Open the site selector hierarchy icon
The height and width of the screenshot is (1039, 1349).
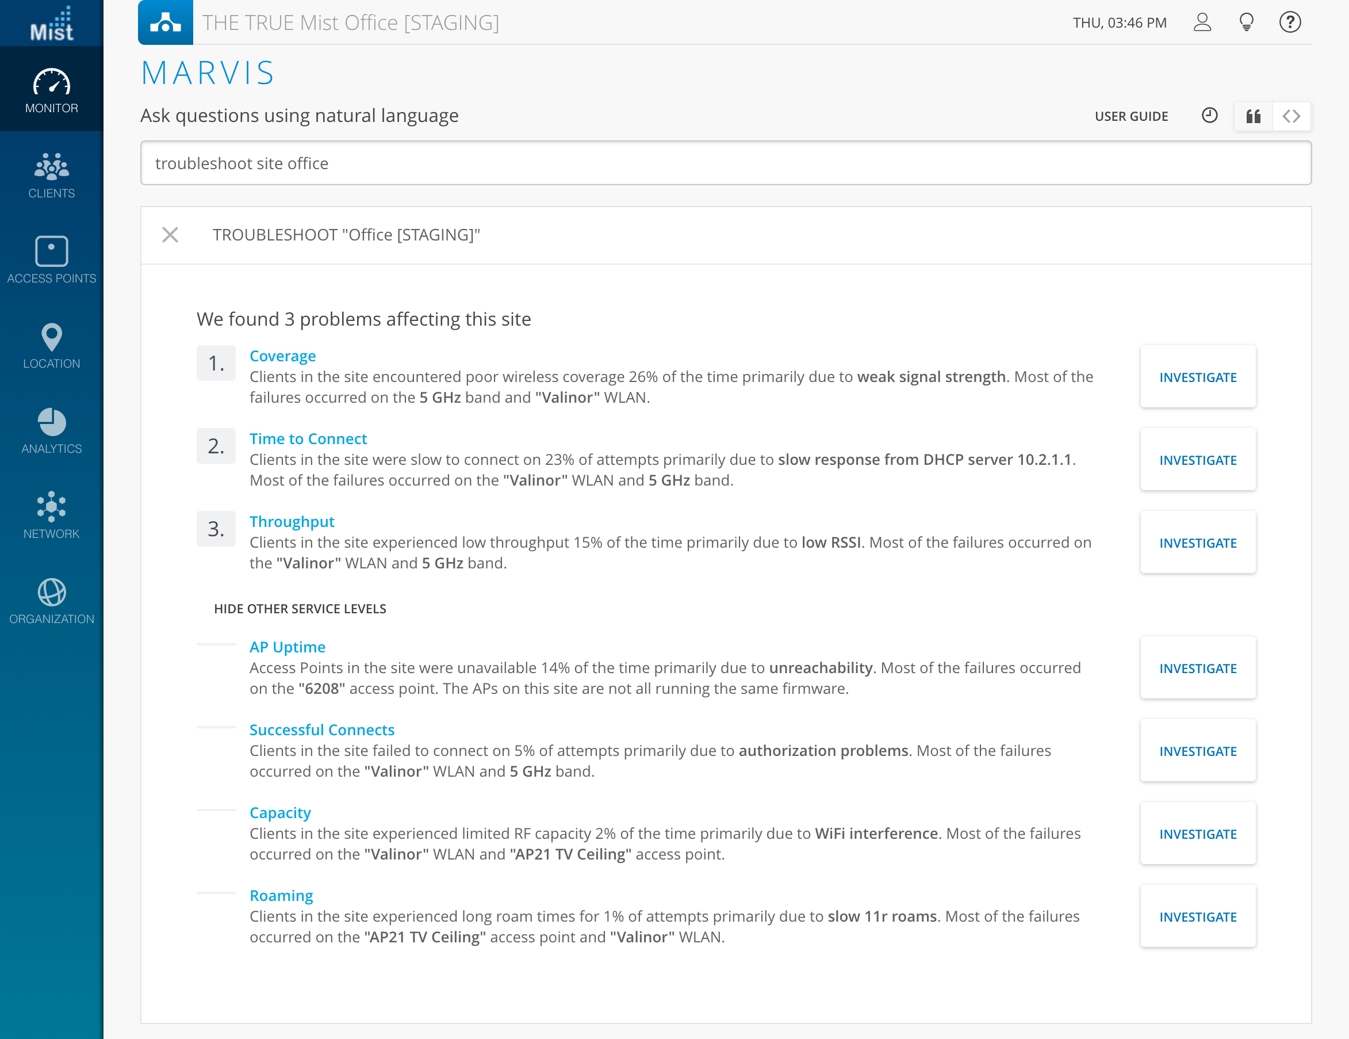click(165, 23)
